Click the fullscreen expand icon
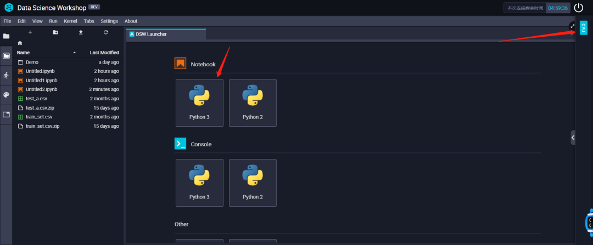This screenshot has width=593, height=245. click(x=573, y=26)
